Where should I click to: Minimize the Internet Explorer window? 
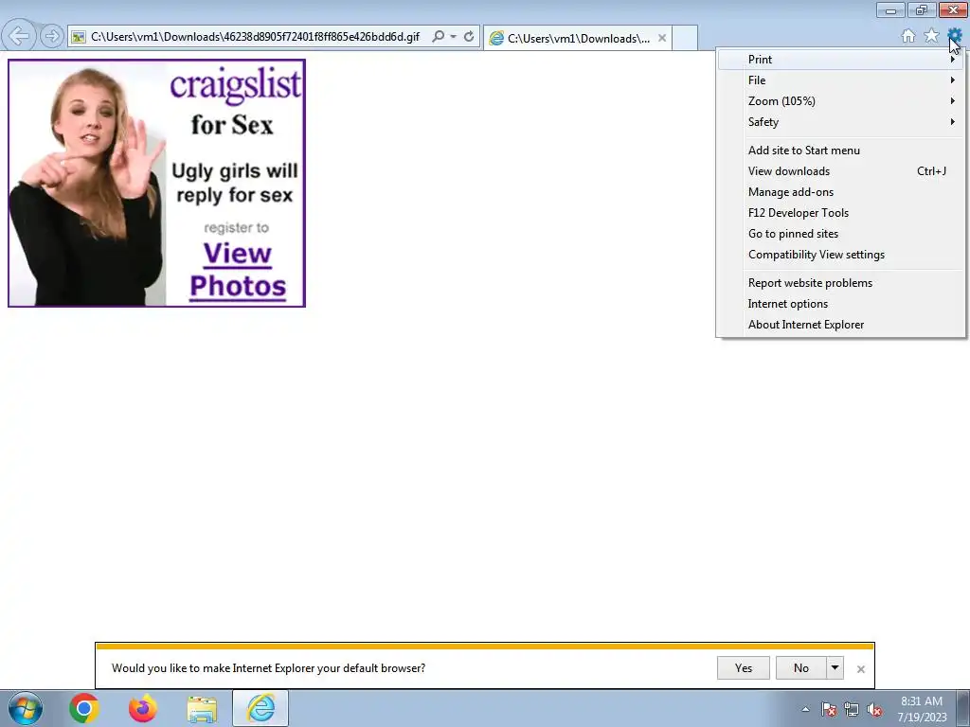(890, 9)
